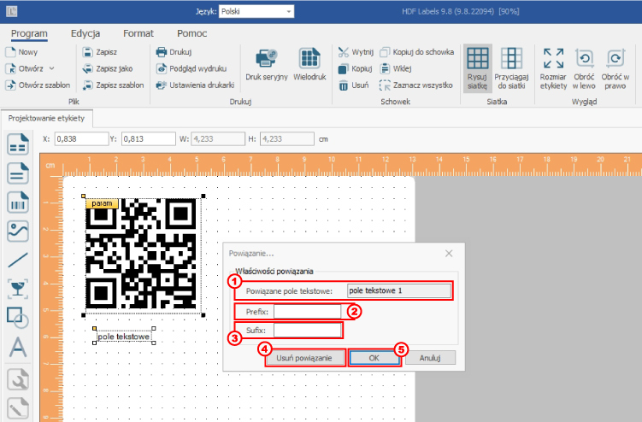
Task: Select the pole tekstowe text object
Action: (x=124, y=337)
